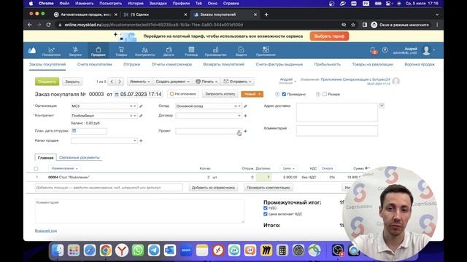This screenshot has height=262, width=467.
Task: Tick the select-all positions checkbox
Action: point(36,169)
